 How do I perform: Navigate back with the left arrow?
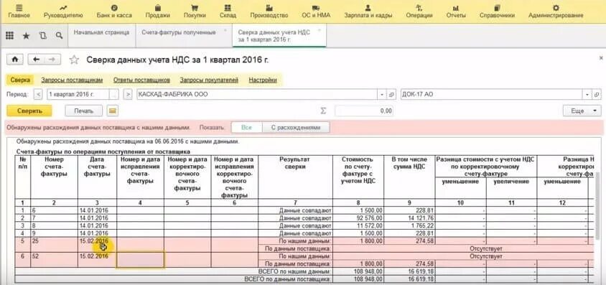coord(37,60)
